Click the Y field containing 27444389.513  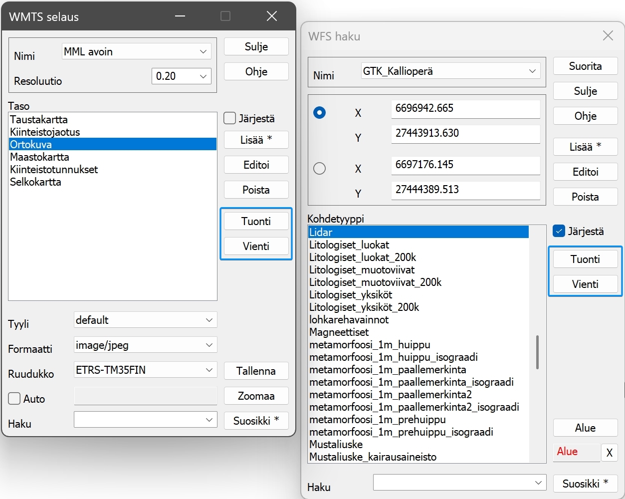tap(465, 190)
